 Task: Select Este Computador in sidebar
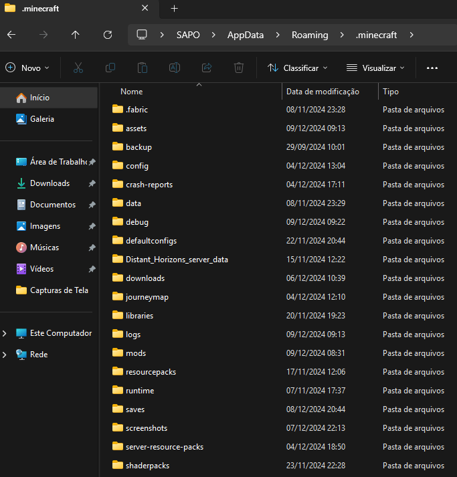50,333
